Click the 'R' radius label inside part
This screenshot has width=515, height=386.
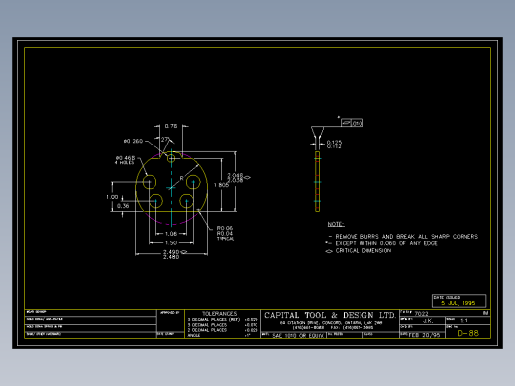pyautogui.click(x=181, y=178)
